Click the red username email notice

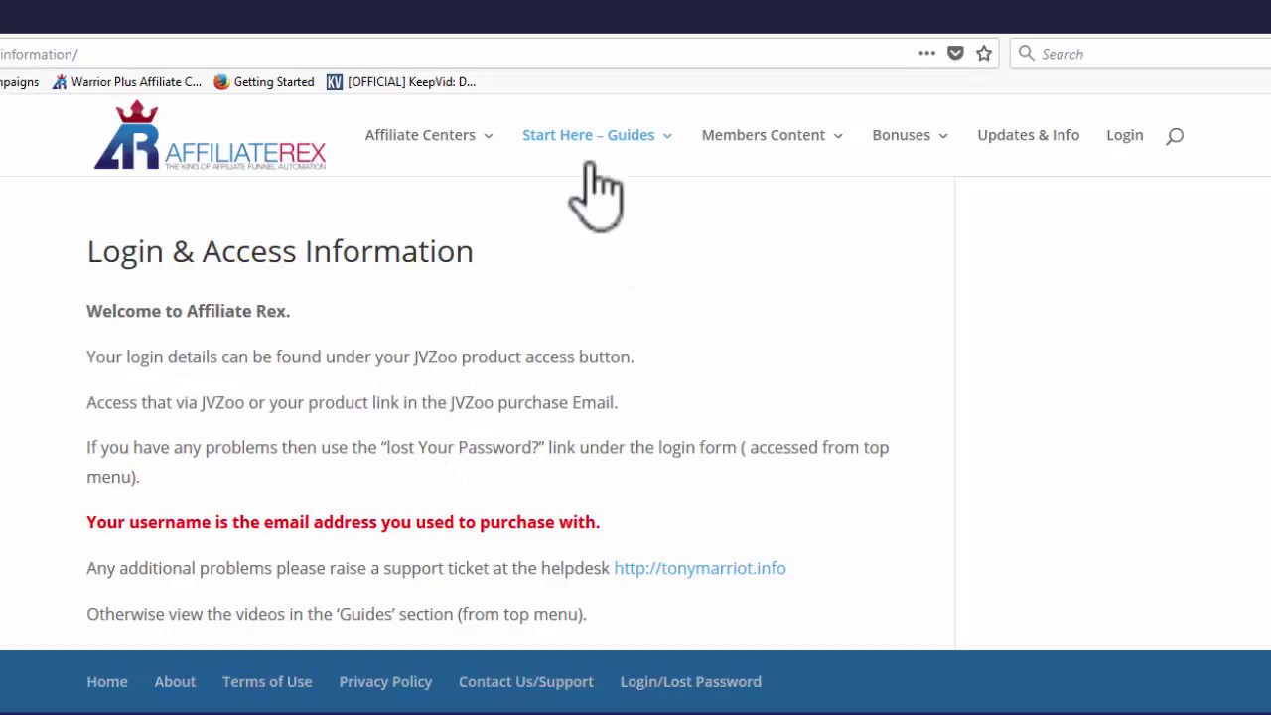[x=344, y=522]
